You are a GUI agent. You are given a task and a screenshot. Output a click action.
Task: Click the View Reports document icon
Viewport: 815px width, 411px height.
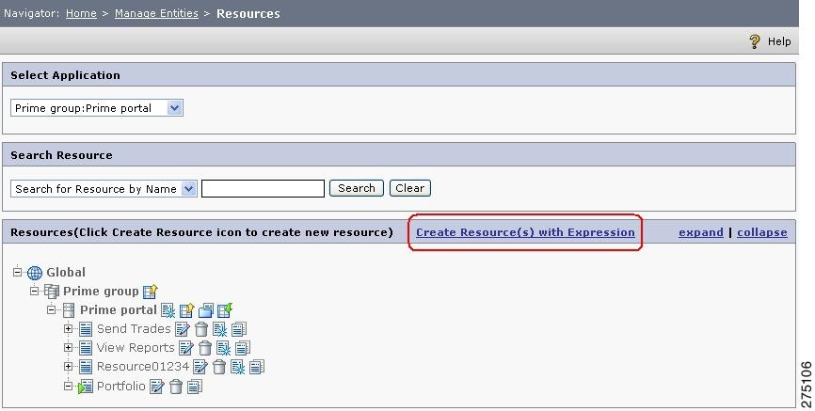coord(86,348)
